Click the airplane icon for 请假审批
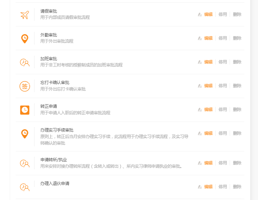Viewport: 258px width, 200px height. point(25,15)
